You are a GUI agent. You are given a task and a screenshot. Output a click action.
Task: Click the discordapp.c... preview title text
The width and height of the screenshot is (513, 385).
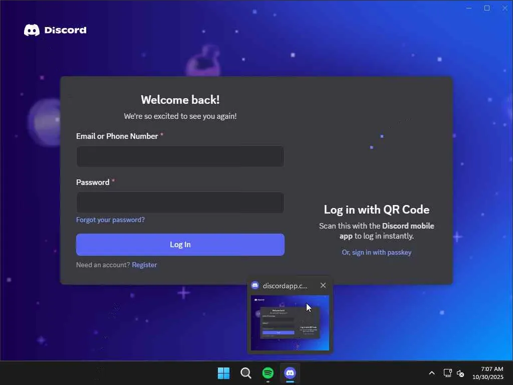(285, 286)
